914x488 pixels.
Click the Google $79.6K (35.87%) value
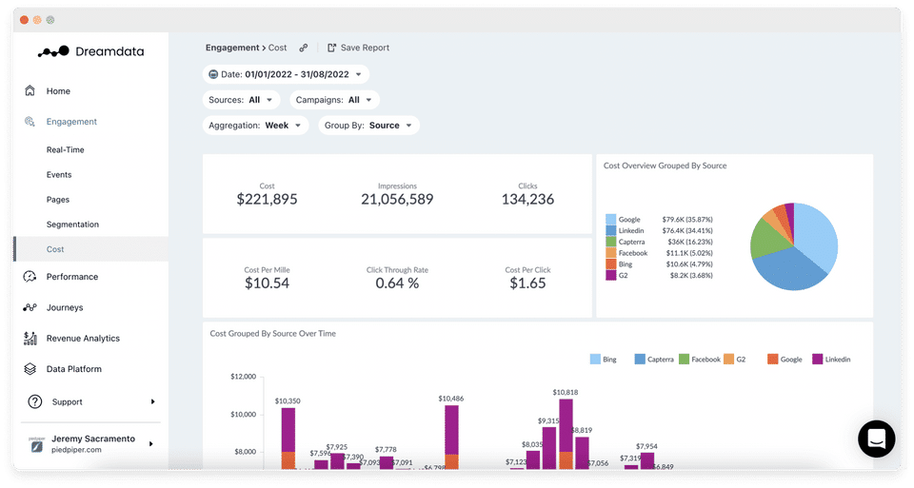pyautogui.click(x=687, y=220)
